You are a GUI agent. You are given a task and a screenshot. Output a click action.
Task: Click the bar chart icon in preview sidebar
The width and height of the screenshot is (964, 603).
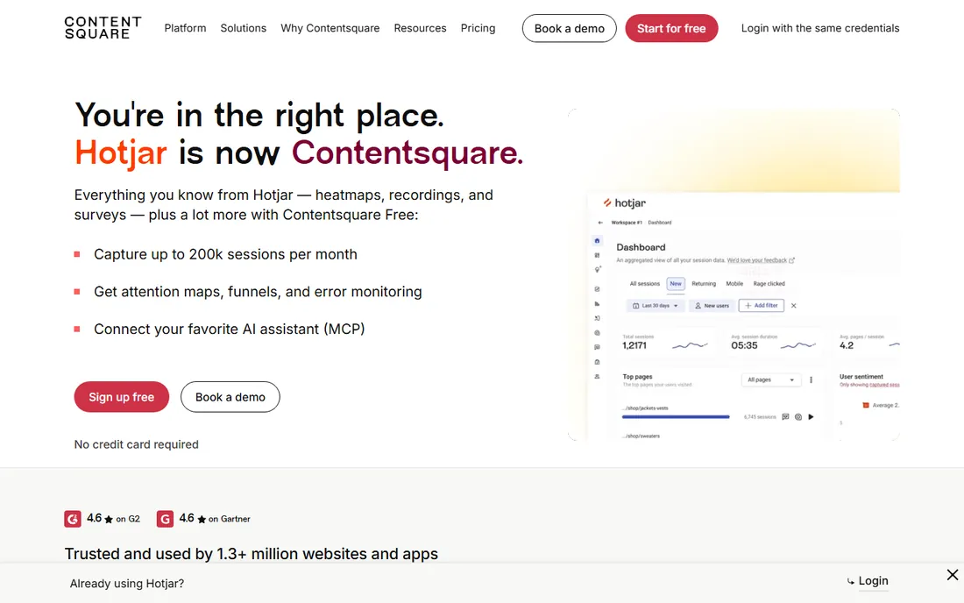(x=597, y=303)
